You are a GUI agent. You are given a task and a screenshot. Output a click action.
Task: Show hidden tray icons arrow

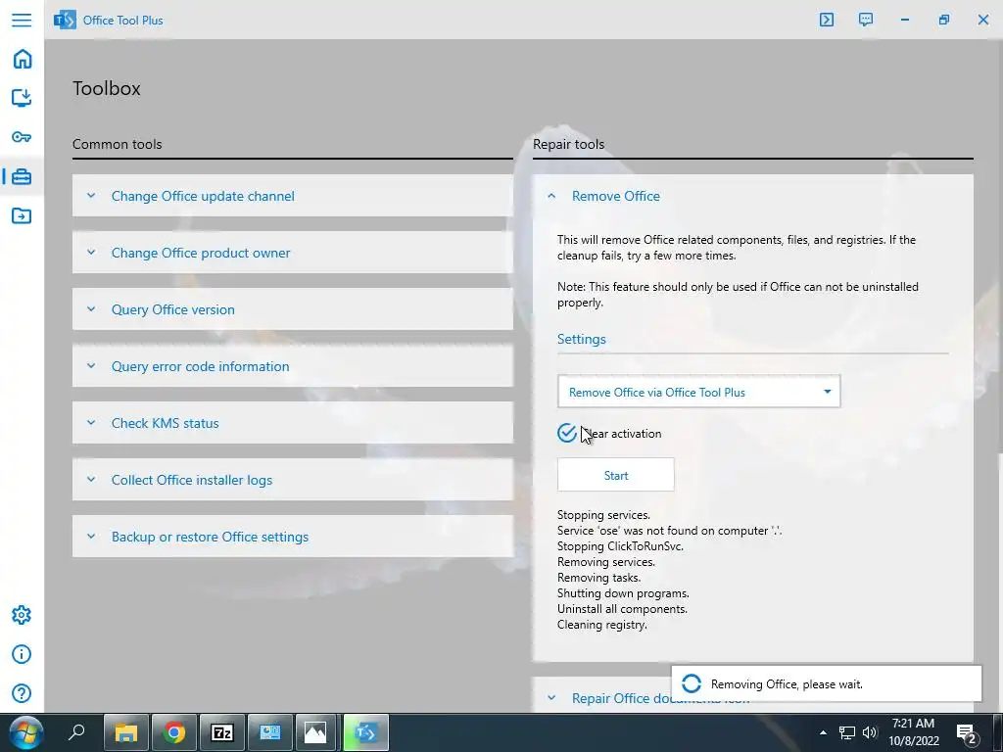[x=823, y=732]
